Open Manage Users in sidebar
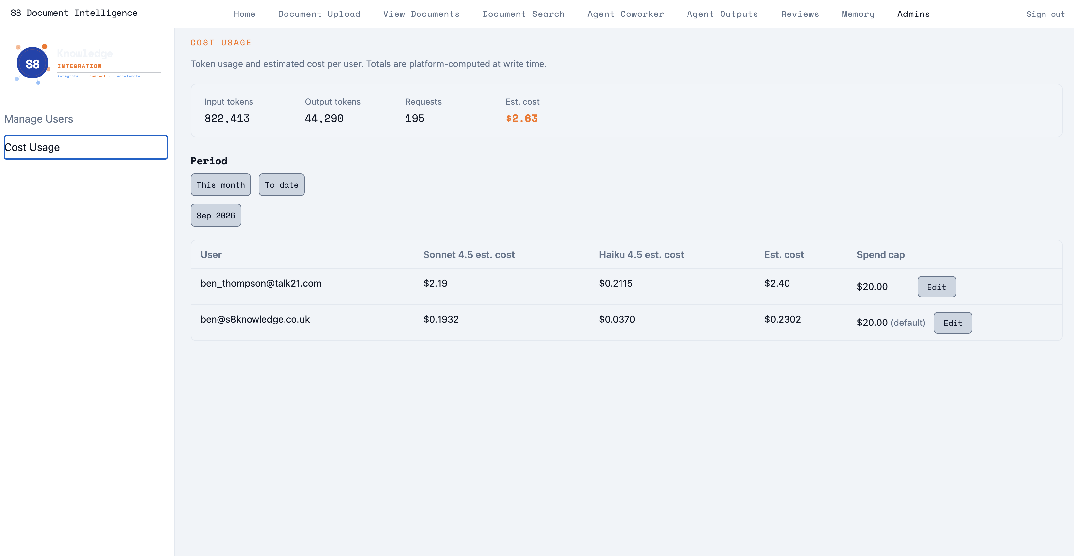Image resolution: width=1074 pixels, height=556 pixels. (39, 119)
